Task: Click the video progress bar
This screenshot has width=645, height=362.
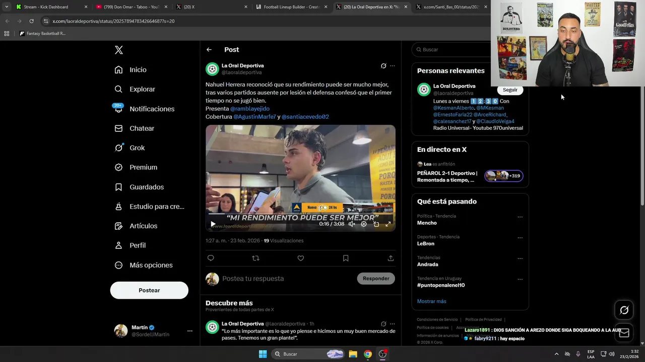Action: tap(300, 214)
